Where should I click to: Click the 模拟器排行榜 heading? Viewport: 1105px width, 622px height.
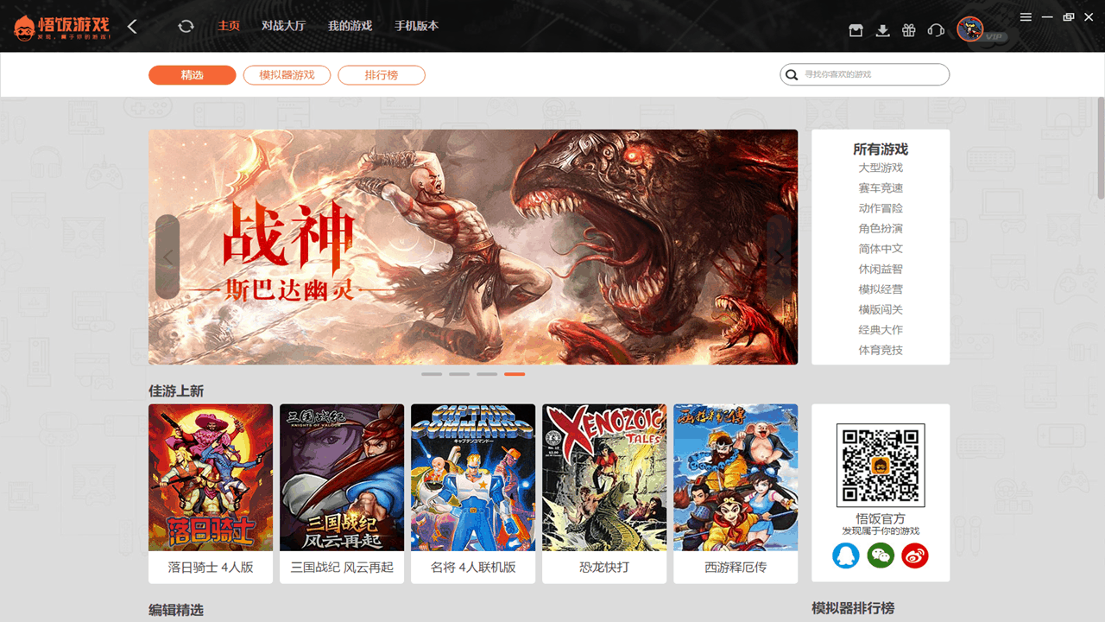(853, 608)
